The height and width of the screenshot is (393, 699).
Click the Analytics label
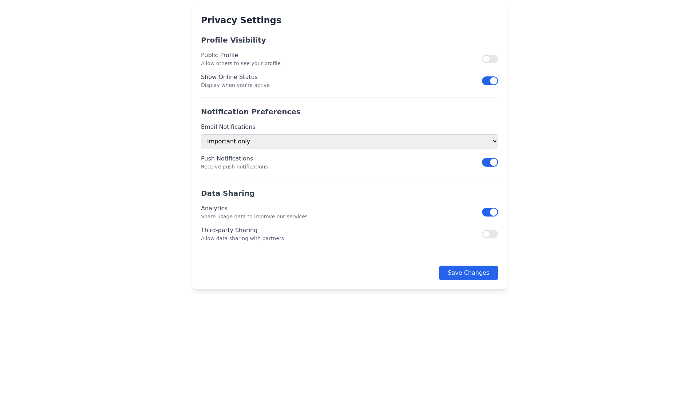click(x=214, y=208)
